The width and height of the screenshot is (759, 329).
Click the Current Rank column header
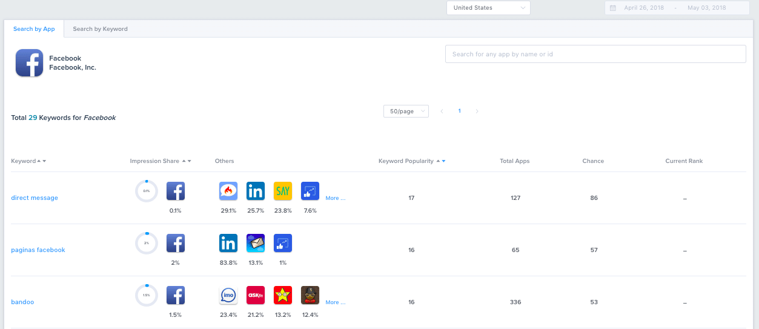tap(684, 161)
